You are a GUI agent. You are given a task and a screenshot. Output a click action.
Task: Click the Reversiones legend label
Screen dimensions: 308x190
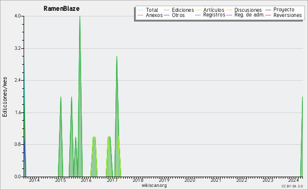(x=287, y=15)
